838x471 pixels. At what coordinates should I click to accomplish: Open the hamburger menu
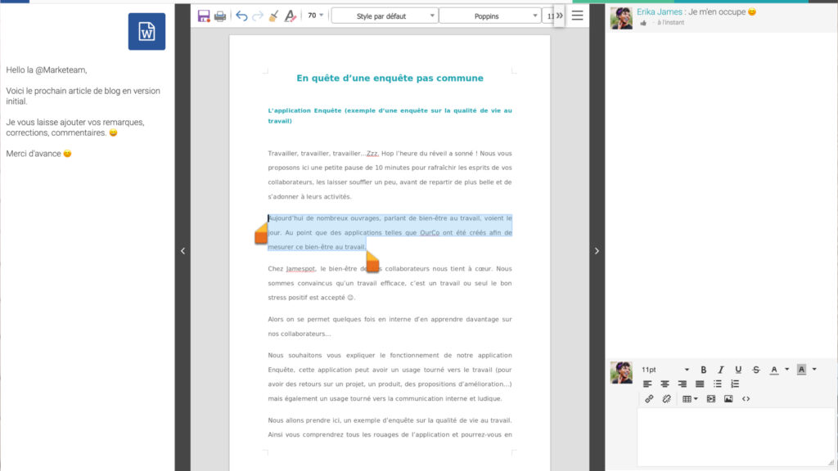pyautogui.click(x=578, y=14)
